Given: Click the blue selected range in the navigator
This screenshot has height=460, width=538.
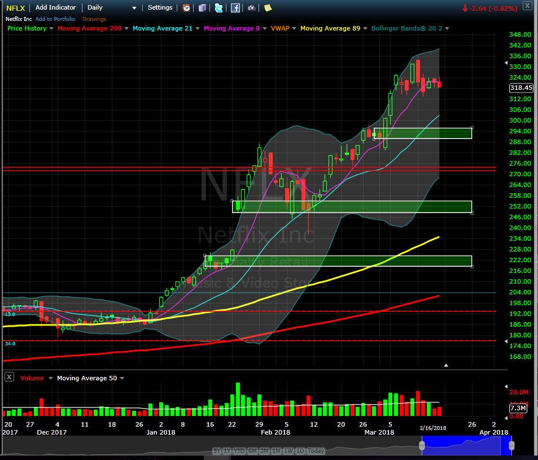Looking at the screenshot, I should [467, 445].
